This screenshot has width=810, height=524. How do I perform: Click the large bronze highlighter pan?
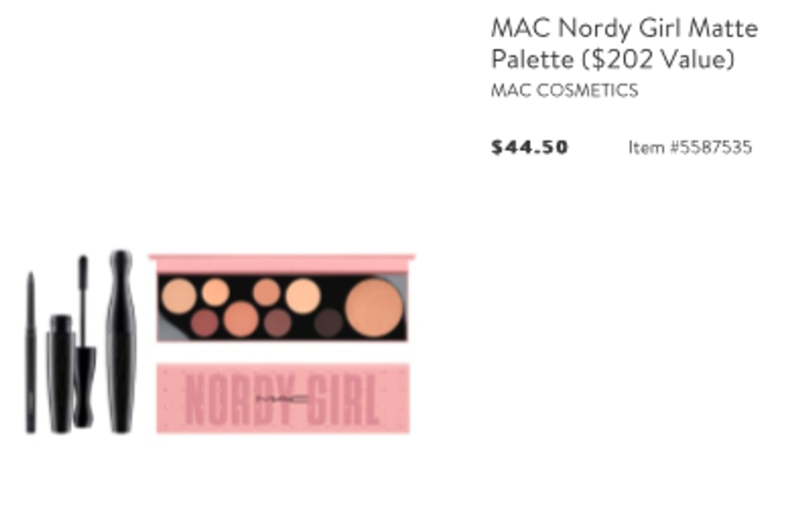tap(374, 307)
